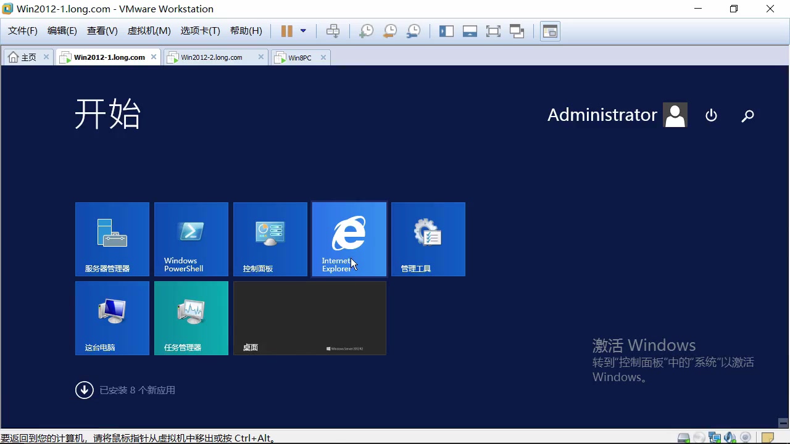
Task: Open the 控制面板 tile
Action: tap(270, 239)
